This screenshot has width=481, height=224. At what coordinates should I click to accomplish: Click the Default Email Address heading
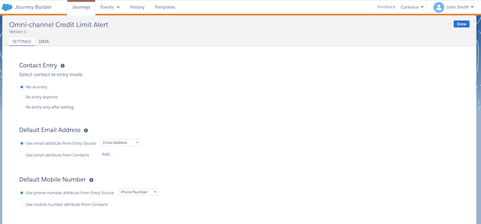tap(50, 130)
